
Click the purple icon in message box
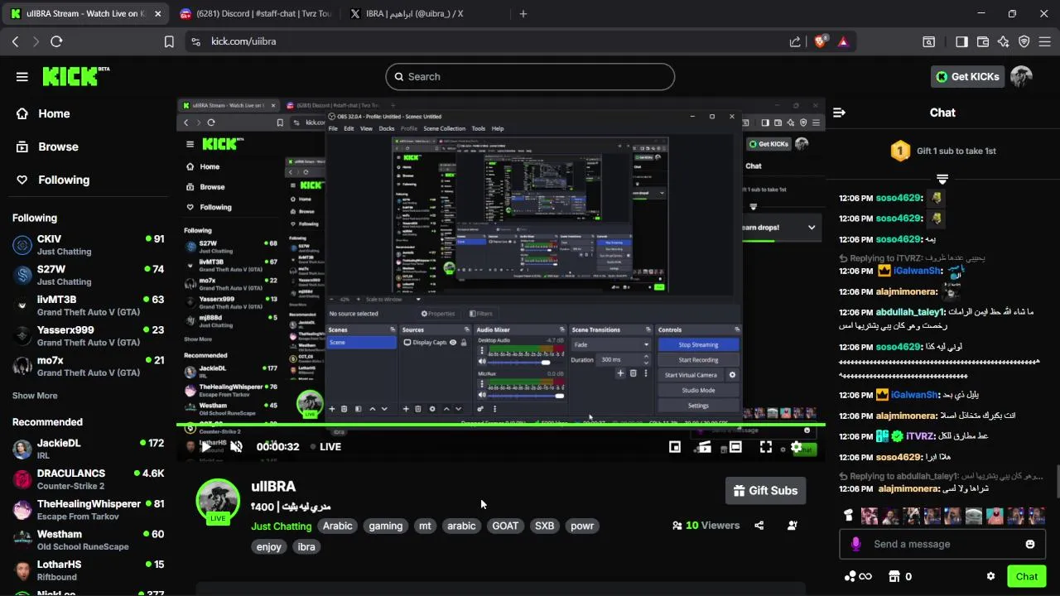point(855,544)
